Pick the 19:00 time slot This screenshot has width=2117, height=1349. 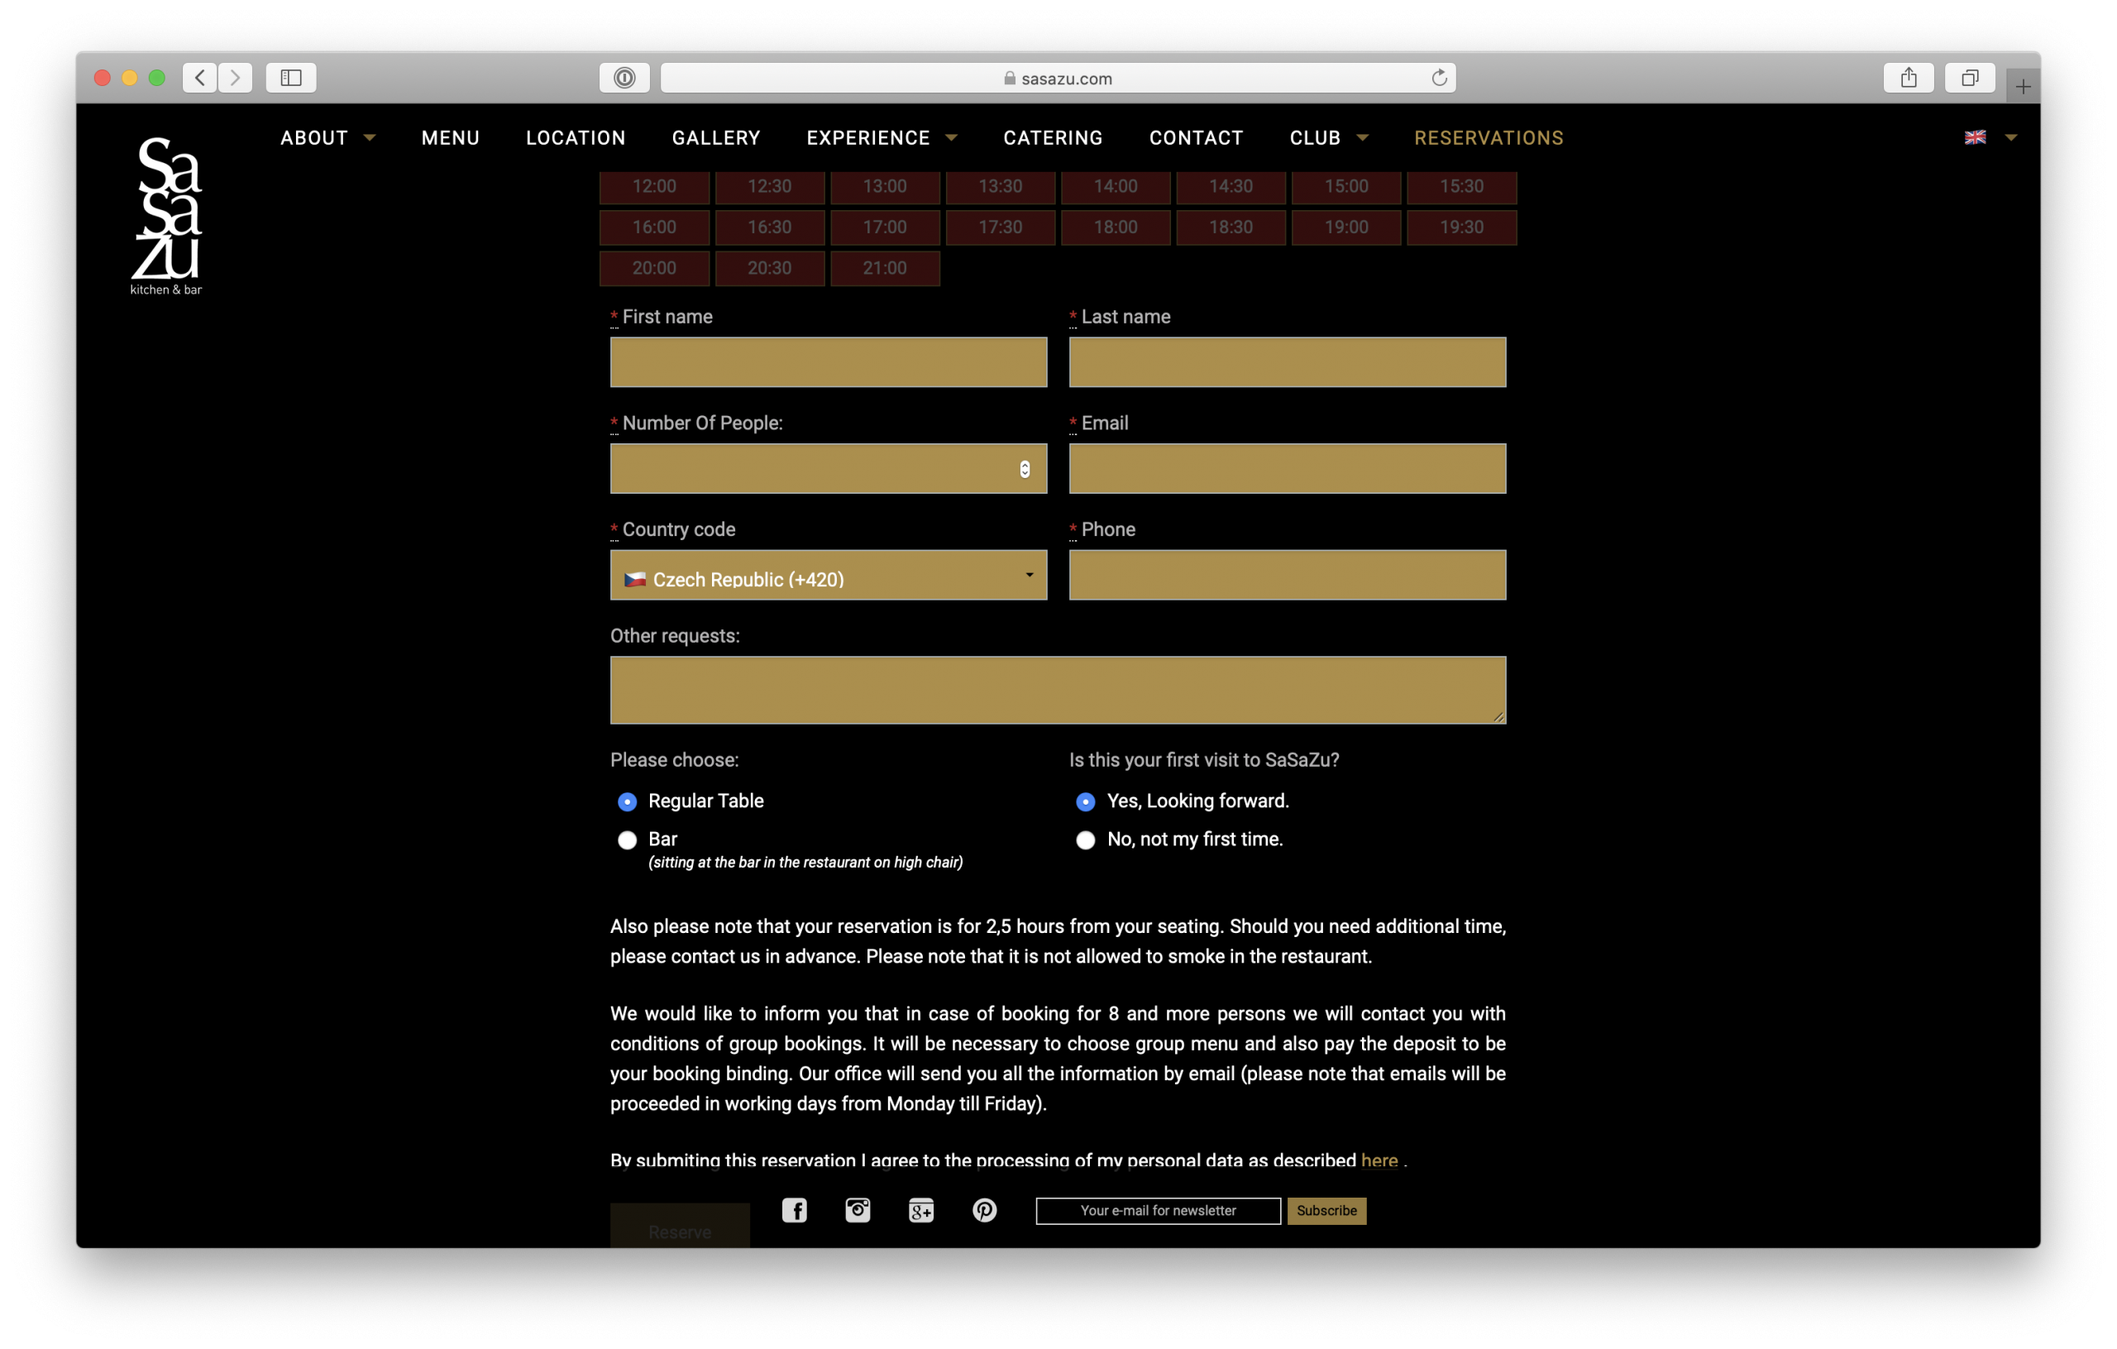tap(1345, 227)
